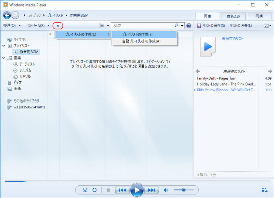Adjust the volume slider
The image size is (274, 198).
click(184, 190)
